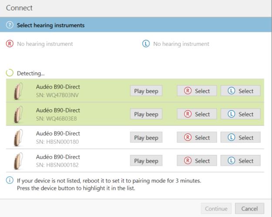Click hearing aid image for SN HBSN000182
The height and width of the screenshot is (217, 272).
click(18, 161)
